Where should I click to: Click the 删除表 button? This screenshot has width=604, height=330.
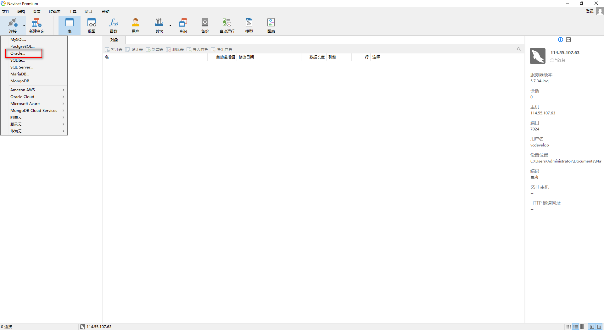[x=175, y=50]
